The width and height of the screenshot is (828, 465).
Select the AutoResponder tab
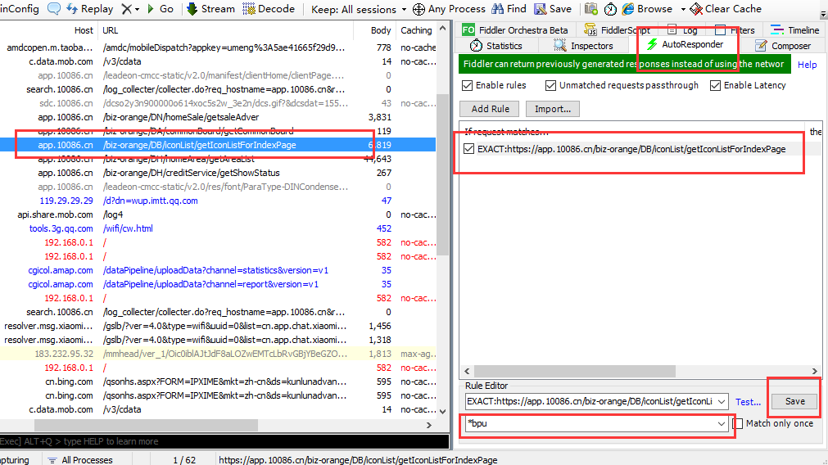pyautogui.click(x=685, y=44)
